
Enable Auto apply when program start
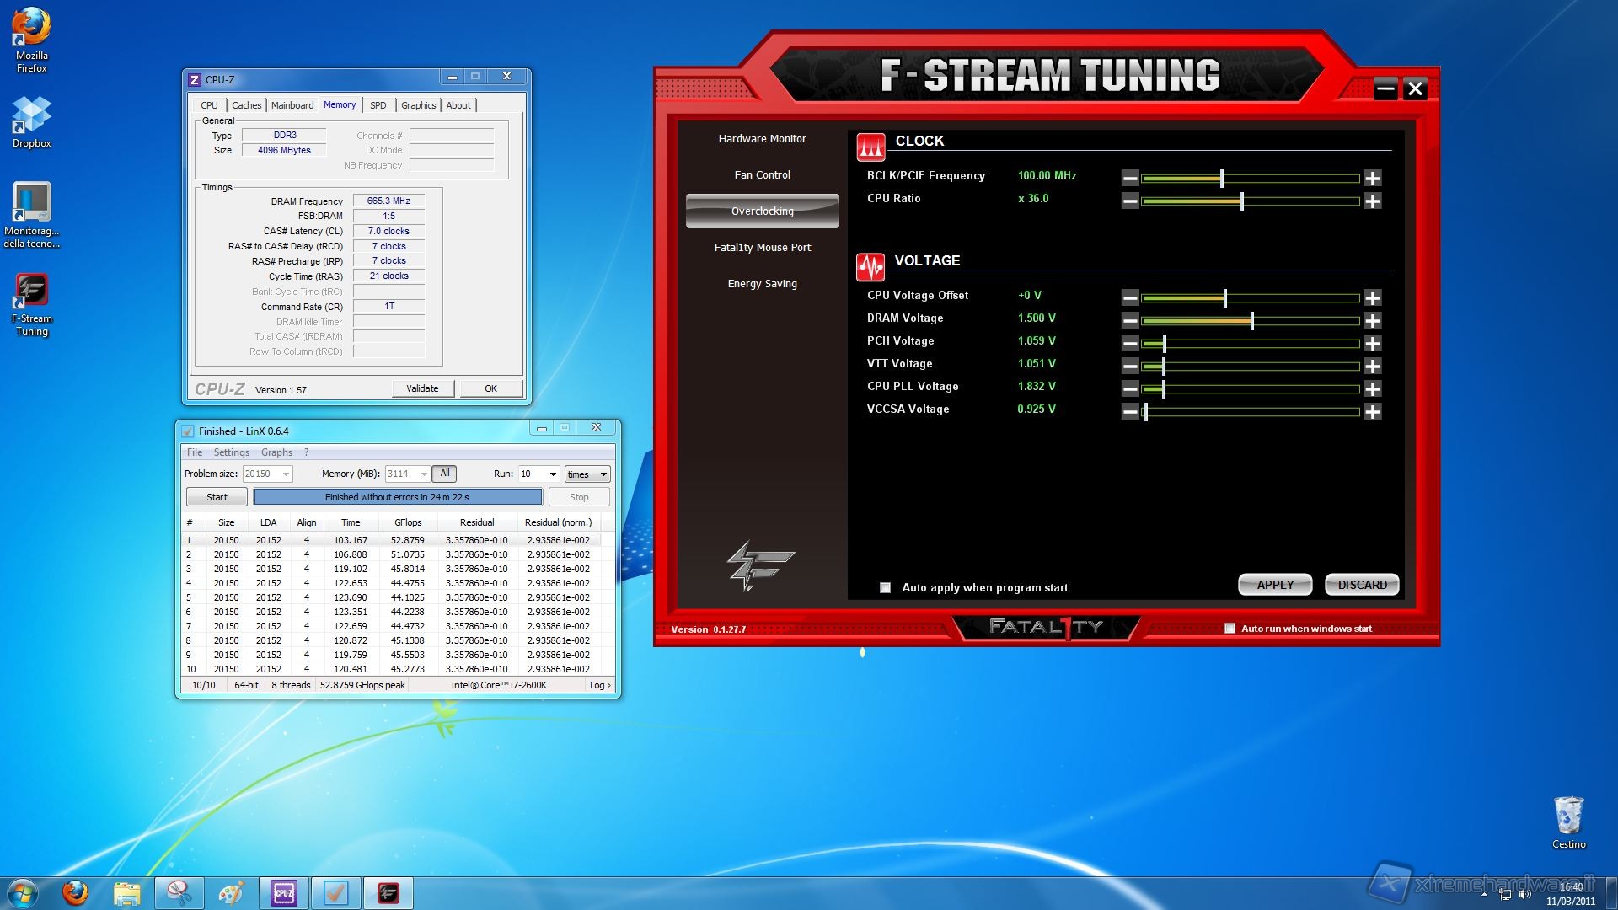pos(885,587)
